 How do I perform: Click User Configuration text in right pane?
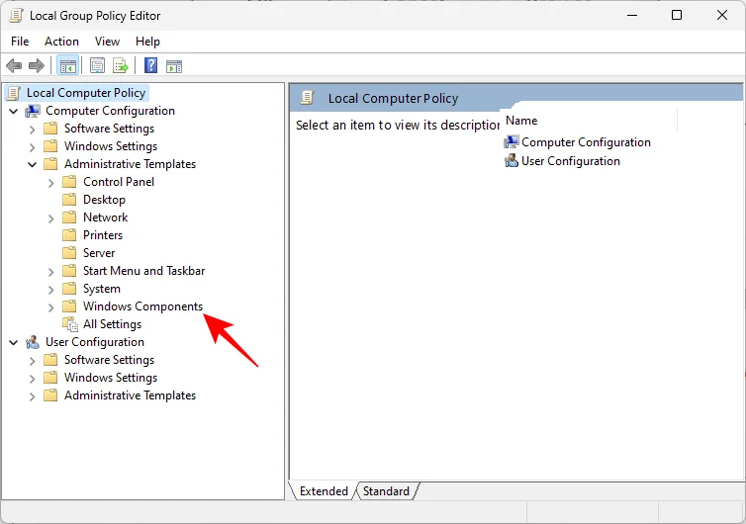point(571,161)
